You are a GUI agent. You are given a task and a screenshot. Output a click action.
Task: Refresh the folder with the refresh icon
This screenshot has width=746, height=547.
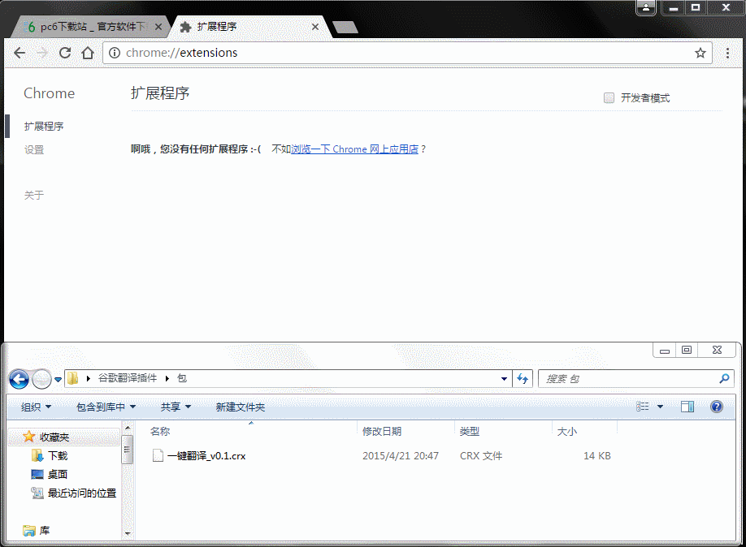pos(523,379)
